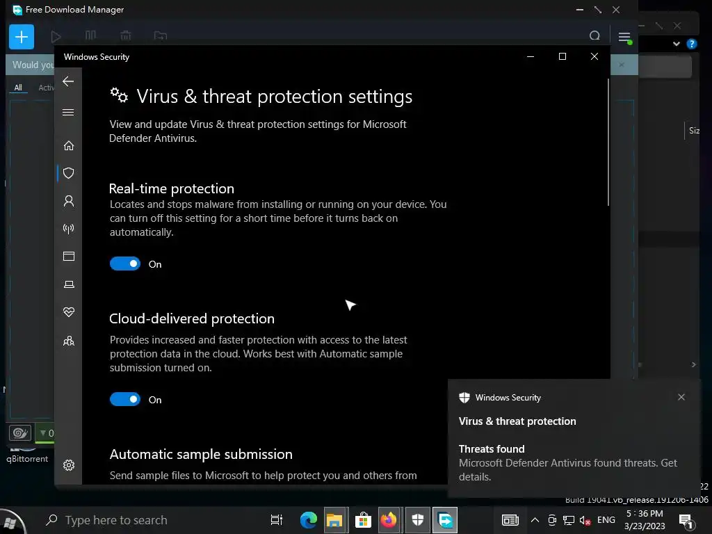712x534 pixels.
Task: Turn off Cloud-delivered protection toggle
Action: (x=125, y=400)
